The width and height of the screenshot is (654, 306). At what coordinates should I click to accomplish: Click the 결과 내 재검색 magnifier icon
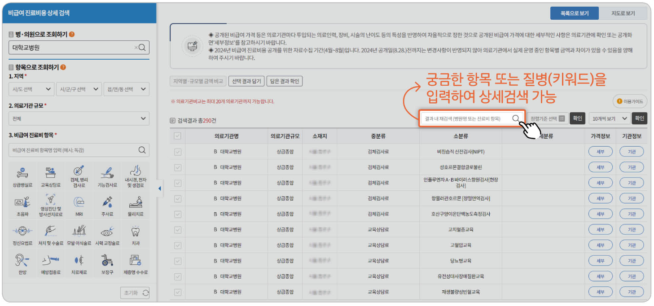click(x=516, y=118)
